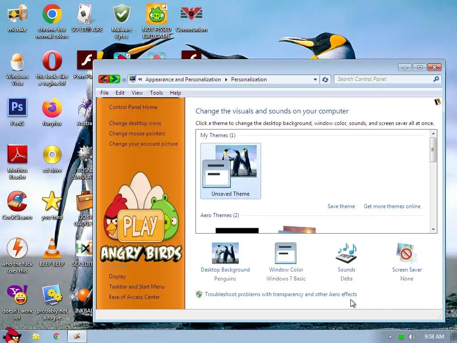Open Window Color settings
Screen dimensions: 457x343
tap(286, 262)
